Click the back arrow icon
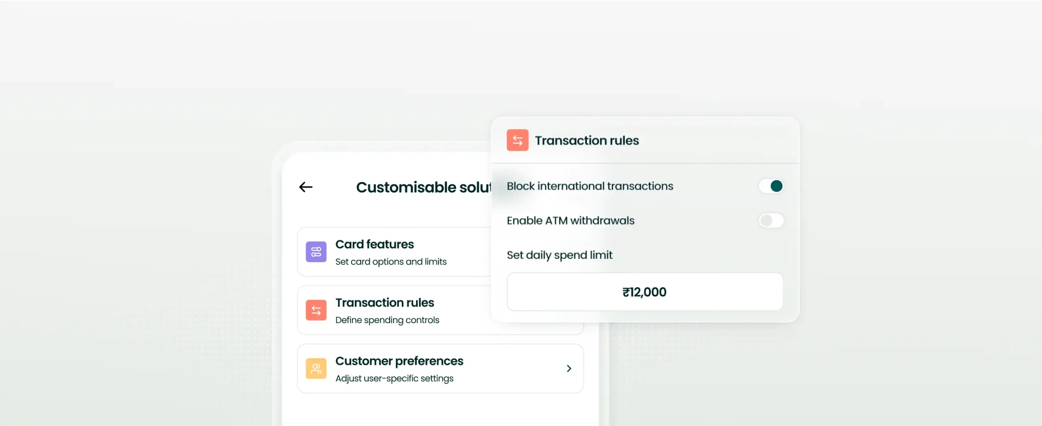The image size is (1042, 426). point(306,187)
